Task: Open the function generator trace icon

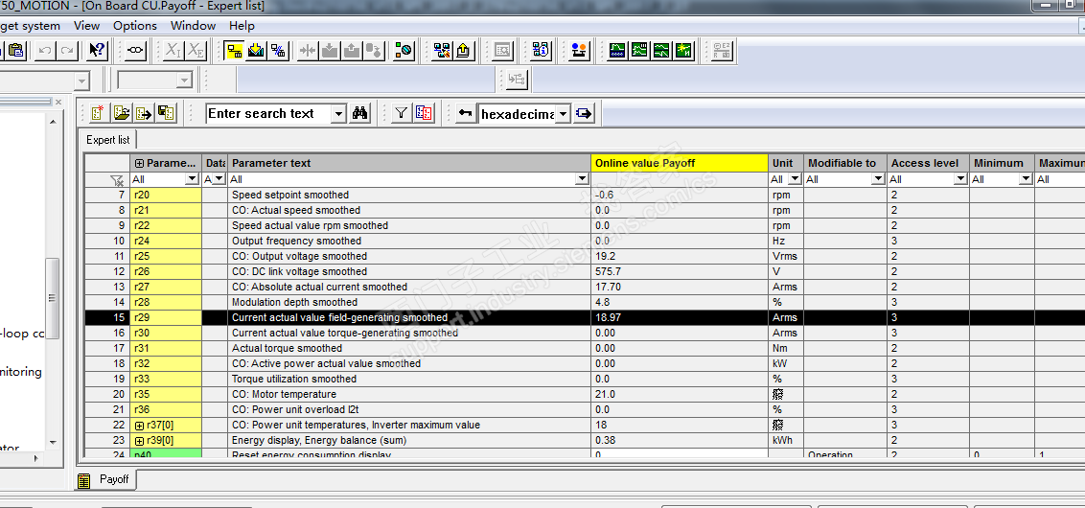Action: pyautogui.click(x=639, y=51)
